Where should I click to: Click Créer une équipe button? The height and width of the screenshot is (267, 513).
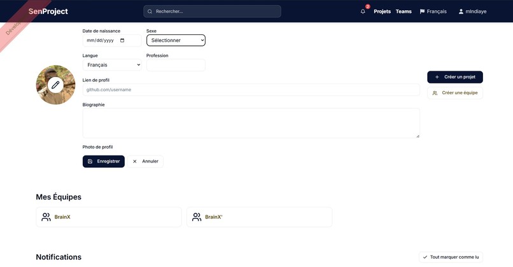455,93
